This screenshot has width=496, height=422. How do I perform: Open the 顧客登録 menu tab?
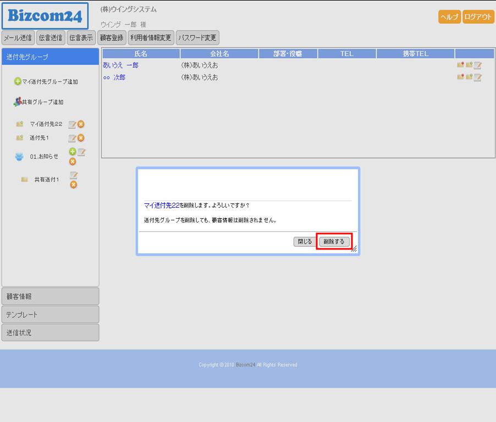tap(112, 38)
